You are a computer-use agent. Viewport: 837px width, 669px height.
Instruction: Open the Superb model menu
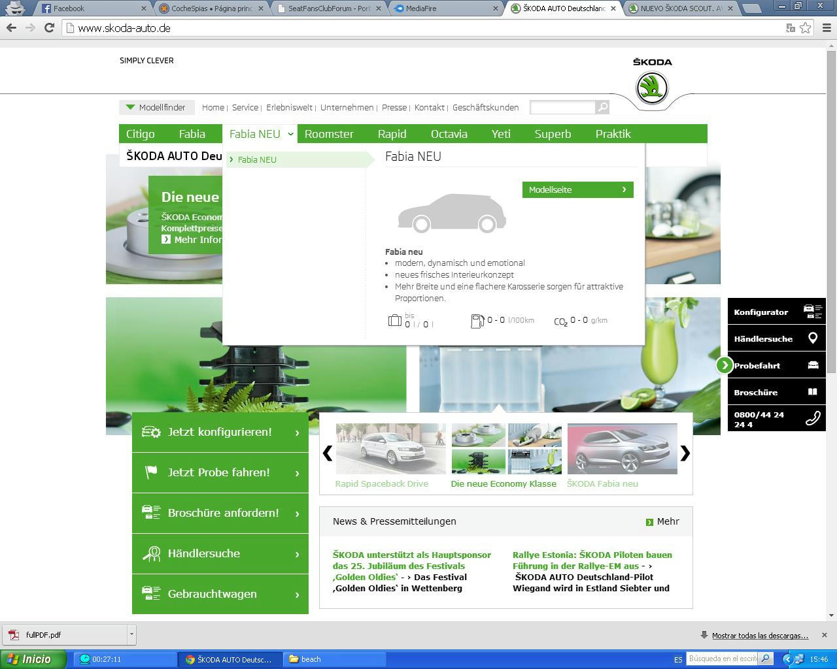(x=553, y=134)
